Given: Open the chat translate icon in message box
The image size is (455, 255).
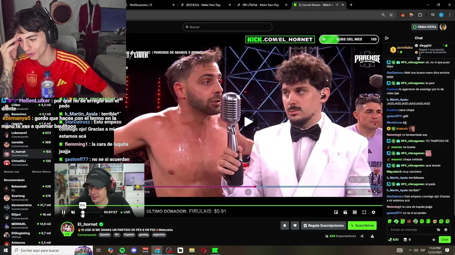Looking at the screenshot, I should click(x=438, y=230).
